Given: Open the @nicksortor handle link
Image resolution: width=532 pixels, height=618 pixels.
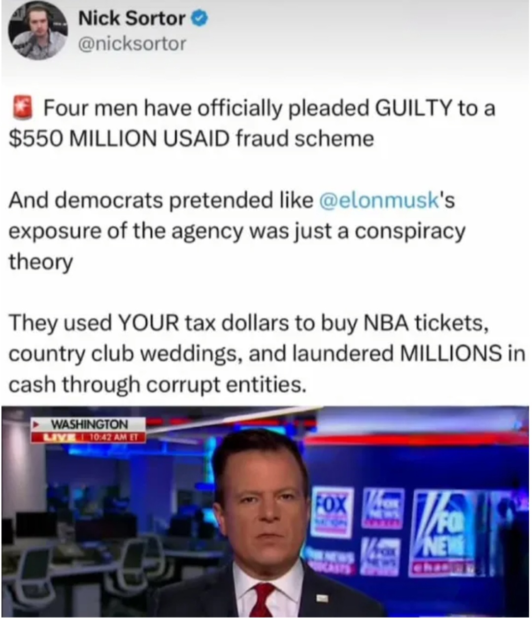Looking at the screenshot, I should pos(132,44).
